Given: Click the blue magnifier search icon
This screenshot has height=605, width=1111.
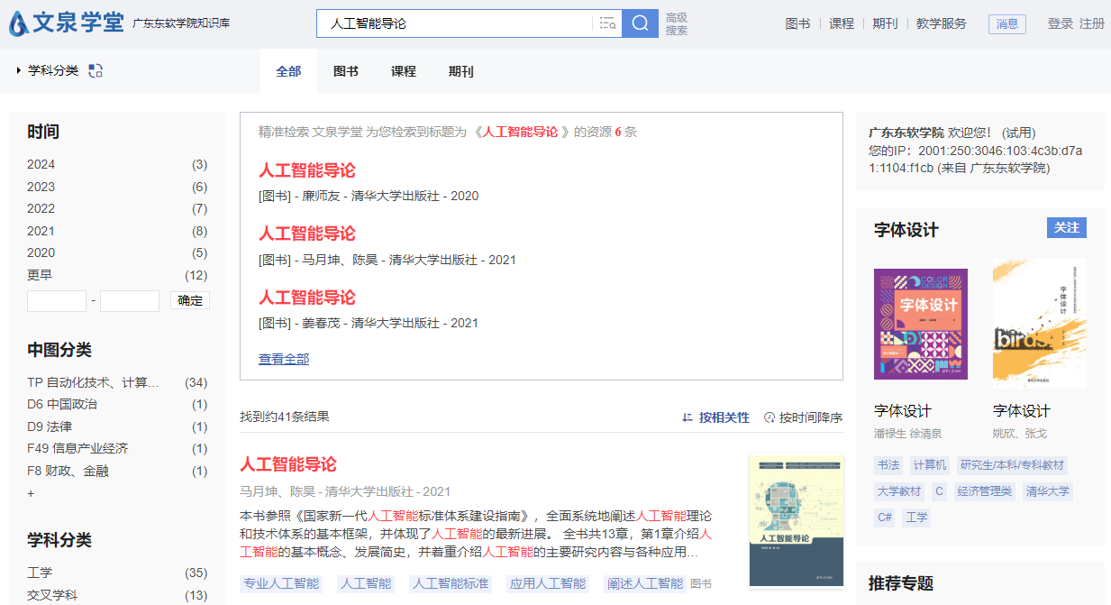Looking at the screenshot, I should 640,23.
